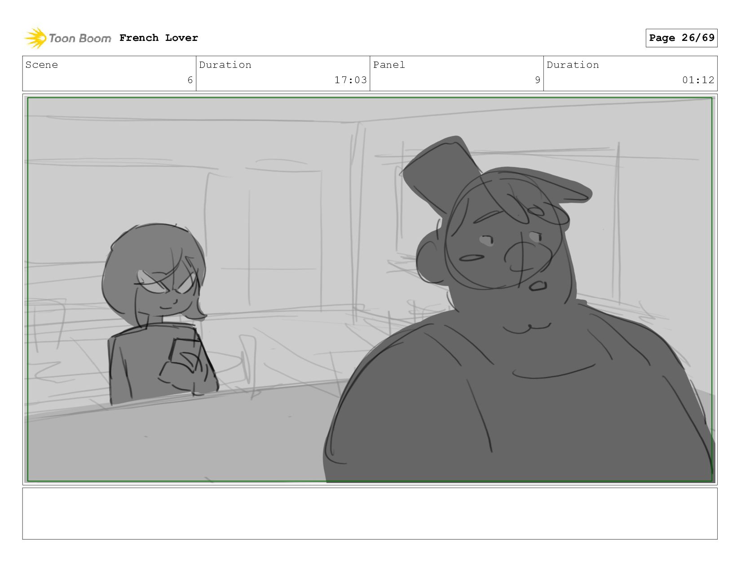
Task: Click the 'Page 26/69' page indicator
Action: [x=681, y=38]
